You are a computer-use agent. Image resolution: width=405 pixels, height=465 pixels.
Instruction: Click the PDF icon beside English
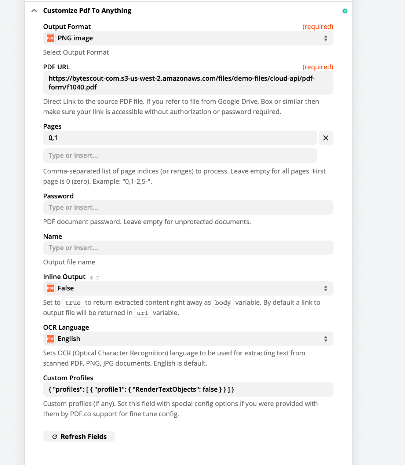coord(50,338)
